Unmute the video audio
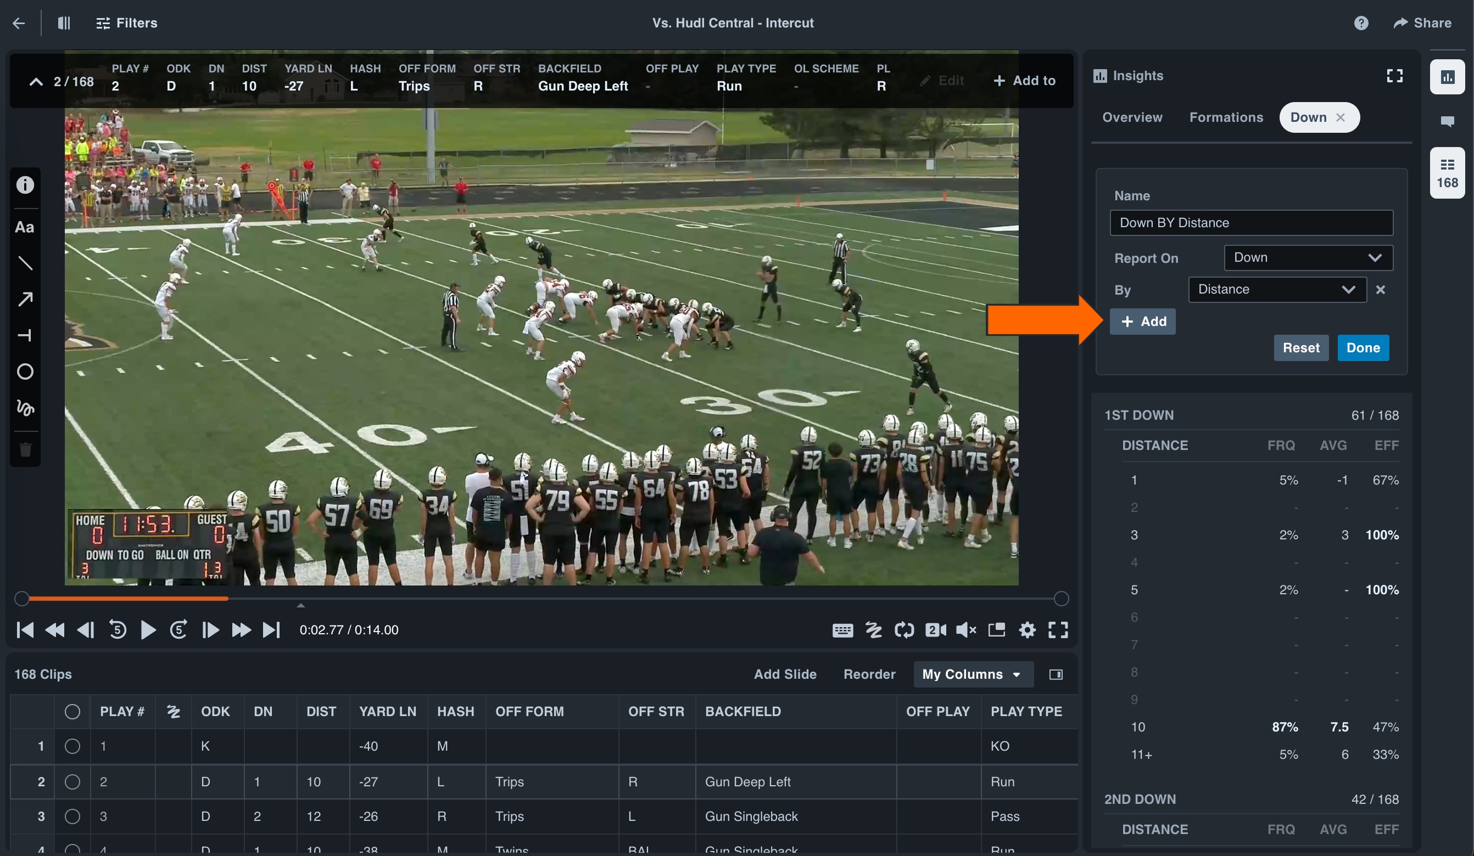 pyautogui.click(x=965, y=630)
